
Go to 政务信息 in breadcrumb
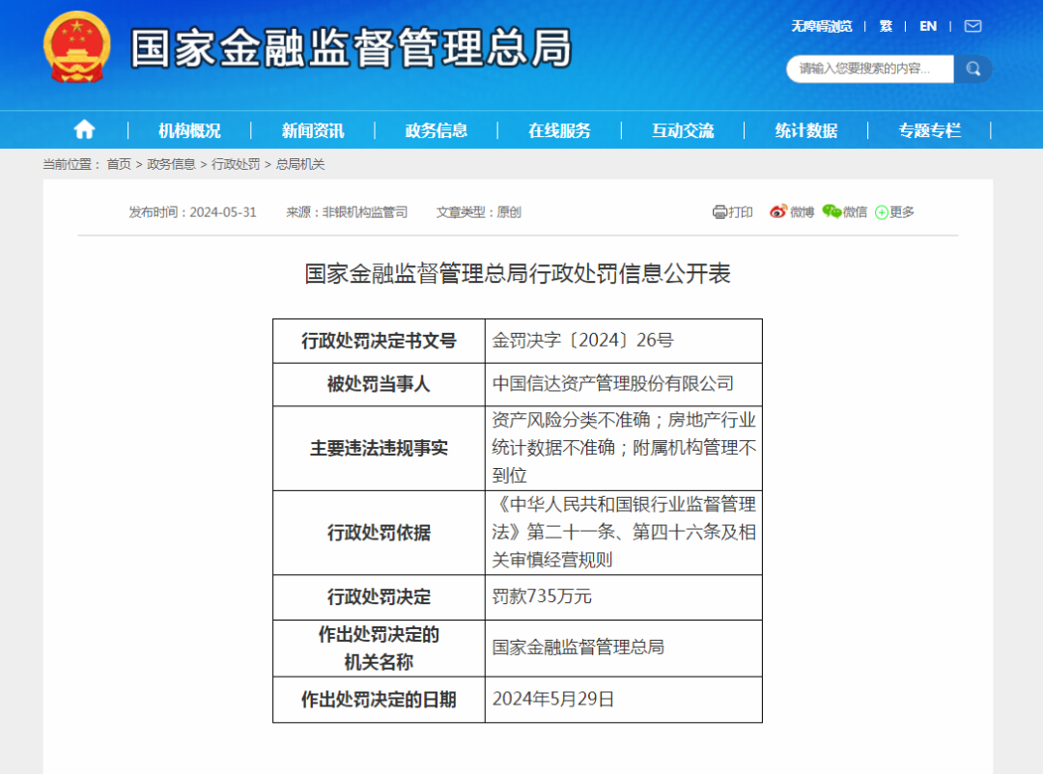(171, 164)
